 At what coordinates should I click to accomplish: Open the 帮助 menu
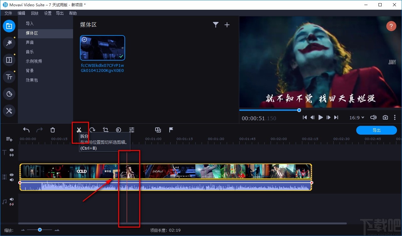73,13
